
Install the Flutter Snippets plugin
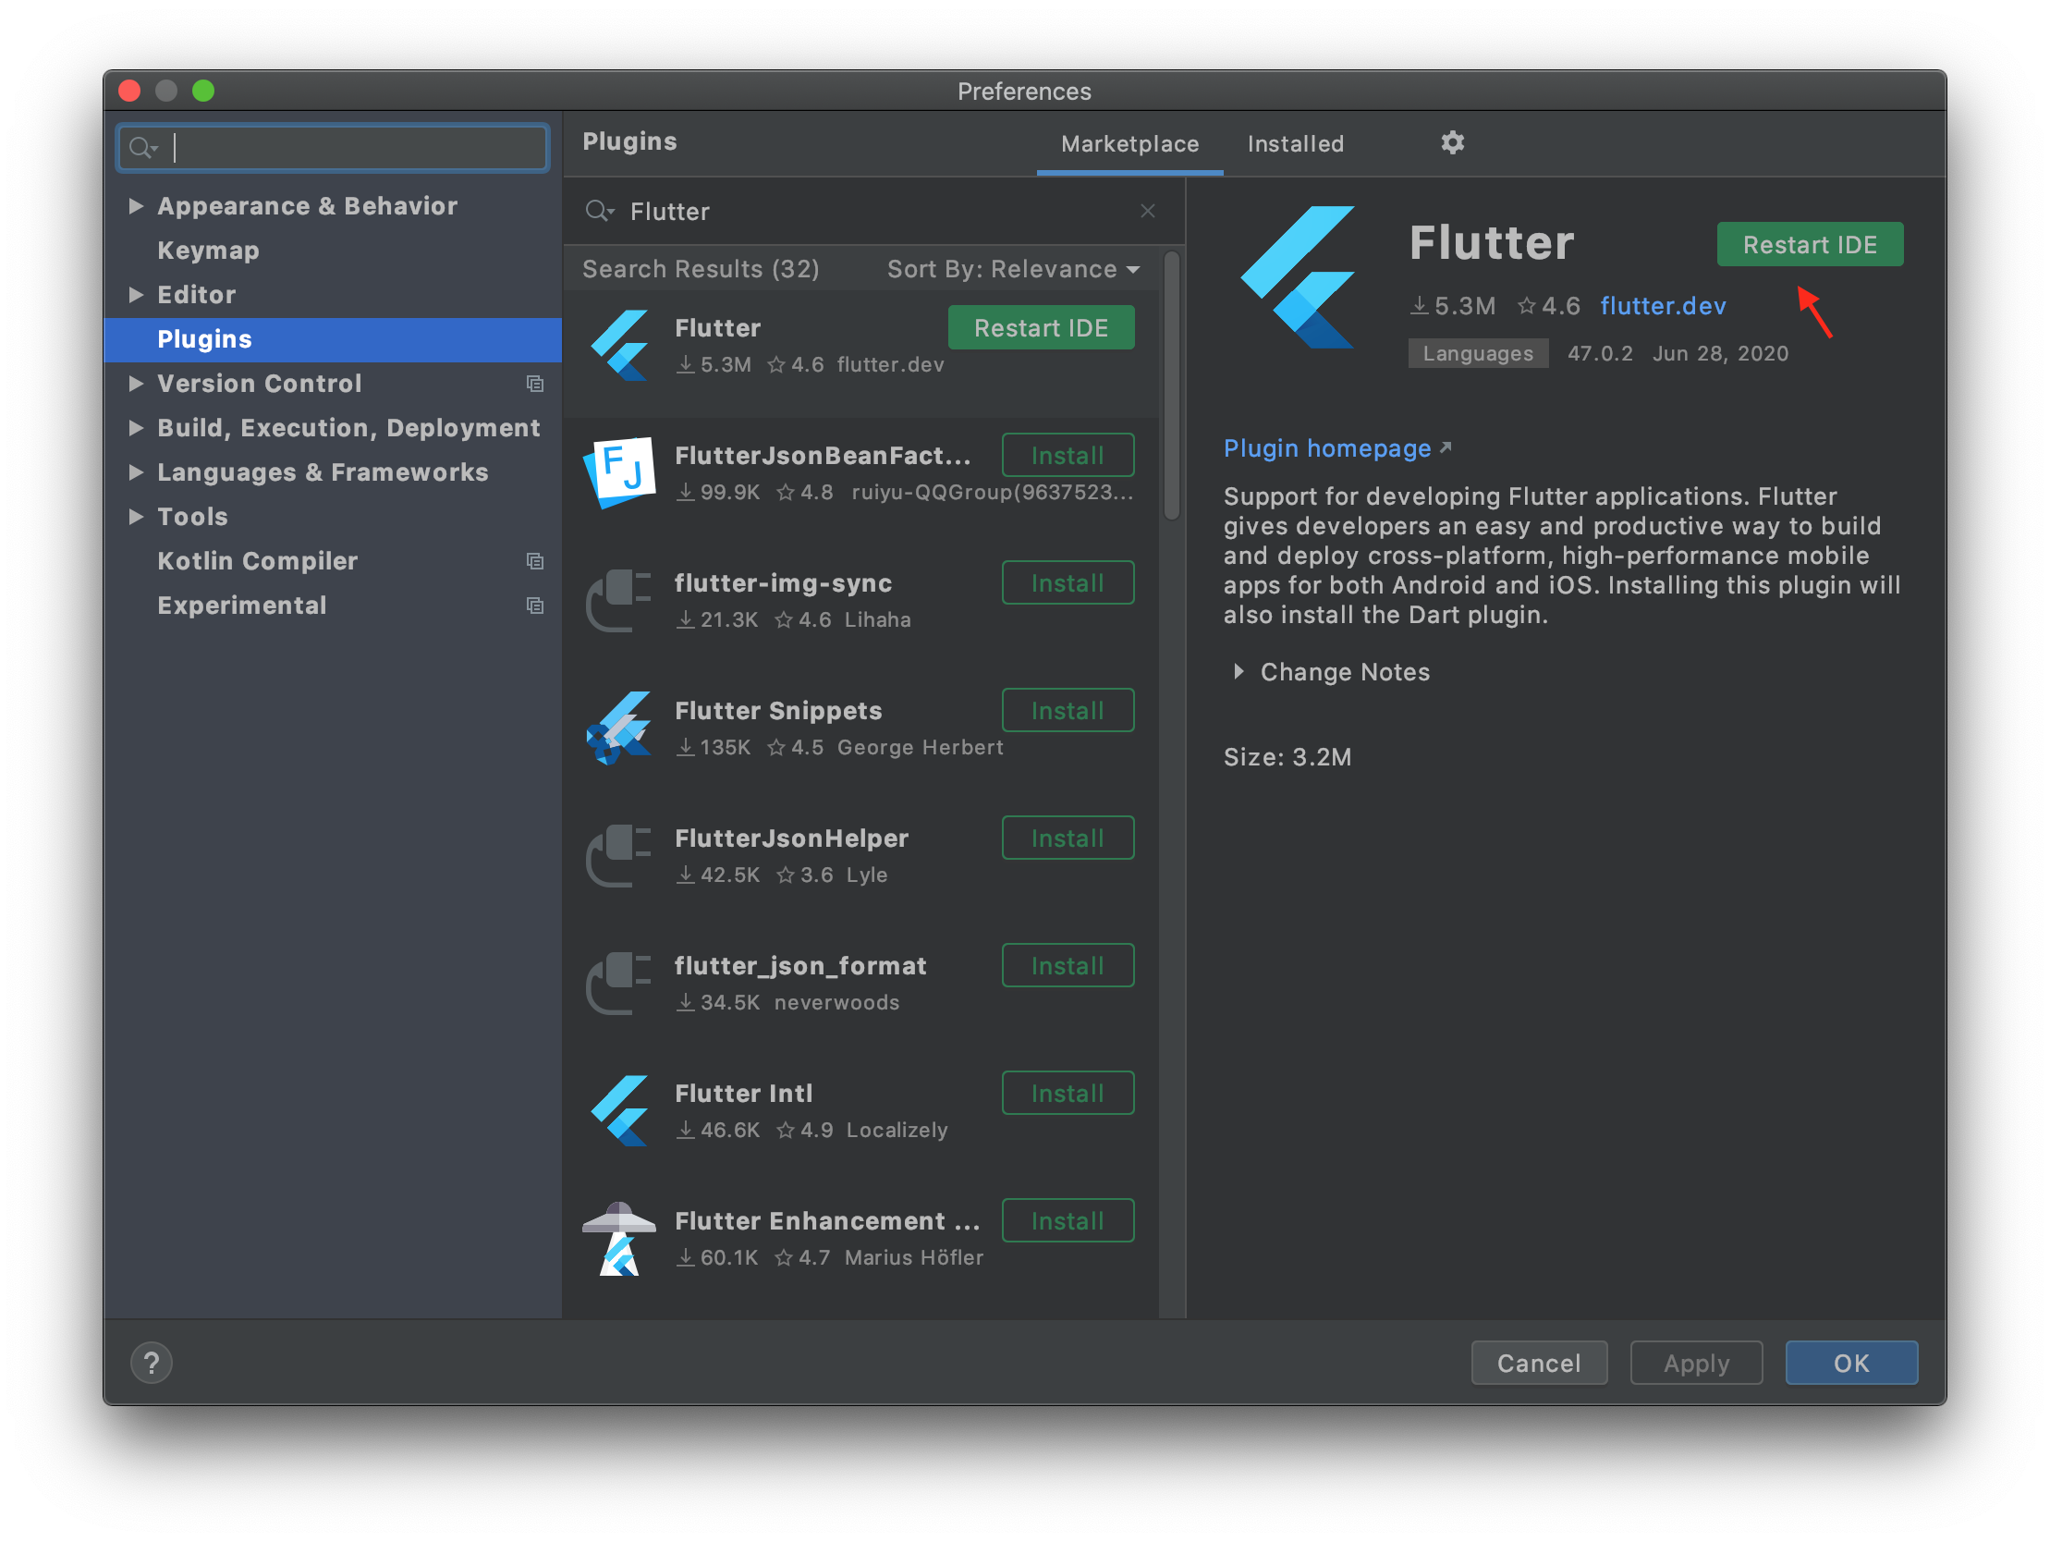coord(1068,710)
